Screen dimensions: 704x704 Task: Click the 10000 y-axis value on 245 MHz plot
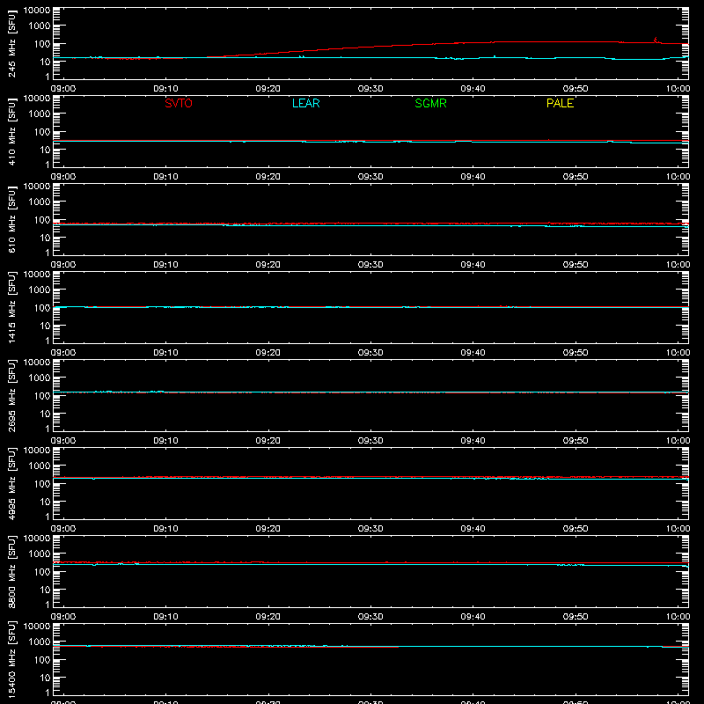coord(37,11)
